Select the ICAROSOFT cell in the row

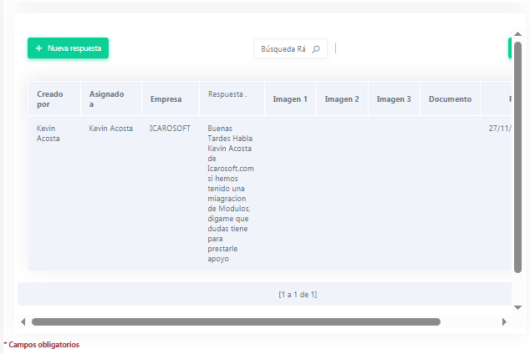point(171,129)
